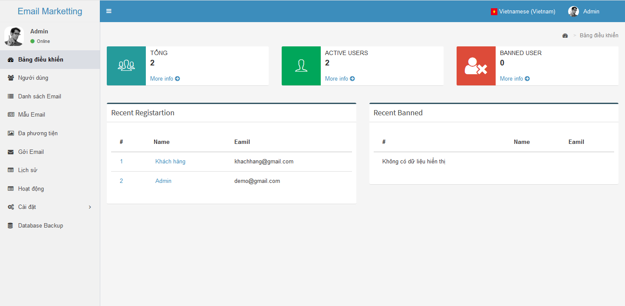Open the green ACTIVE USERS stat panel

[301, 66]
